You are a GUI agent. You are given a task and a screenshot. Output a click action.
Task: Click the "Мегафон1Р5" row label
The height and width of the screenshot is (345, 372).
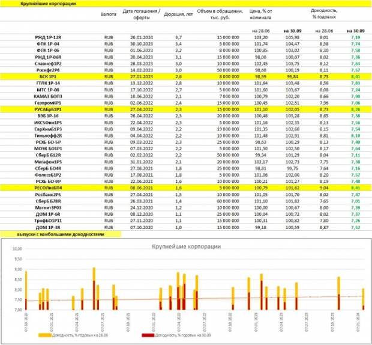pyautogui.click(x=48, y=162)
